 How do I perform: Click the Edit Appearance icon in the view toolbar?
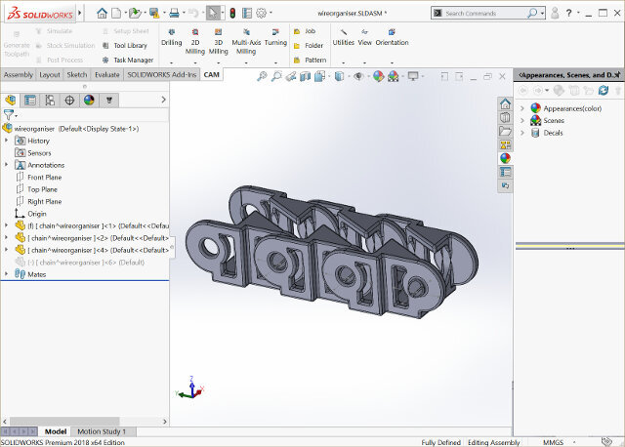click(x=377, y=76)
